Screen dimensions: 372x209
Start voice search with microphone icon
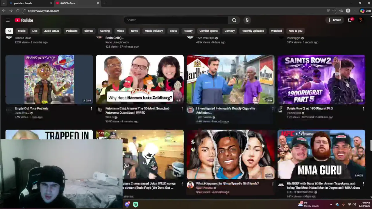(247, 20)
